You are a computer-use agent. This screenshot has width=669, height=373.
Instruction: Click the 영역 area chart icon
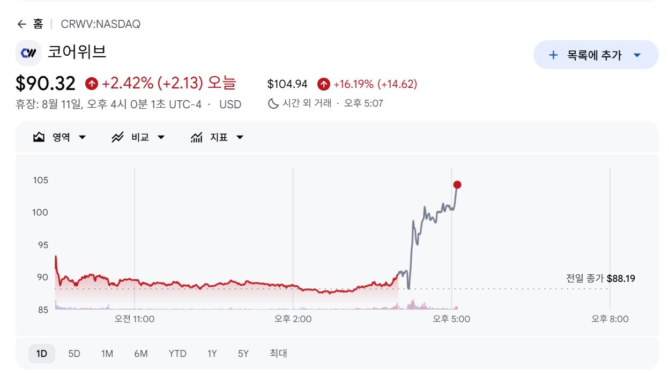(39, 137)
